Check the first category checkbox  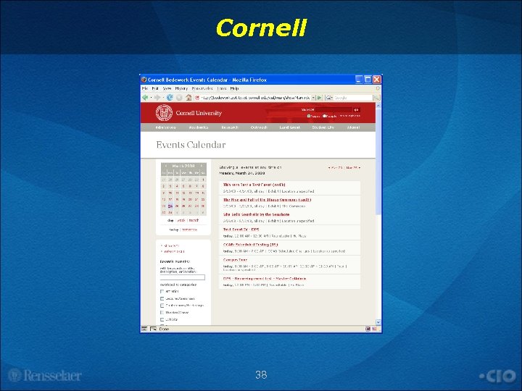pyautogui.click(x=162, y=292)
